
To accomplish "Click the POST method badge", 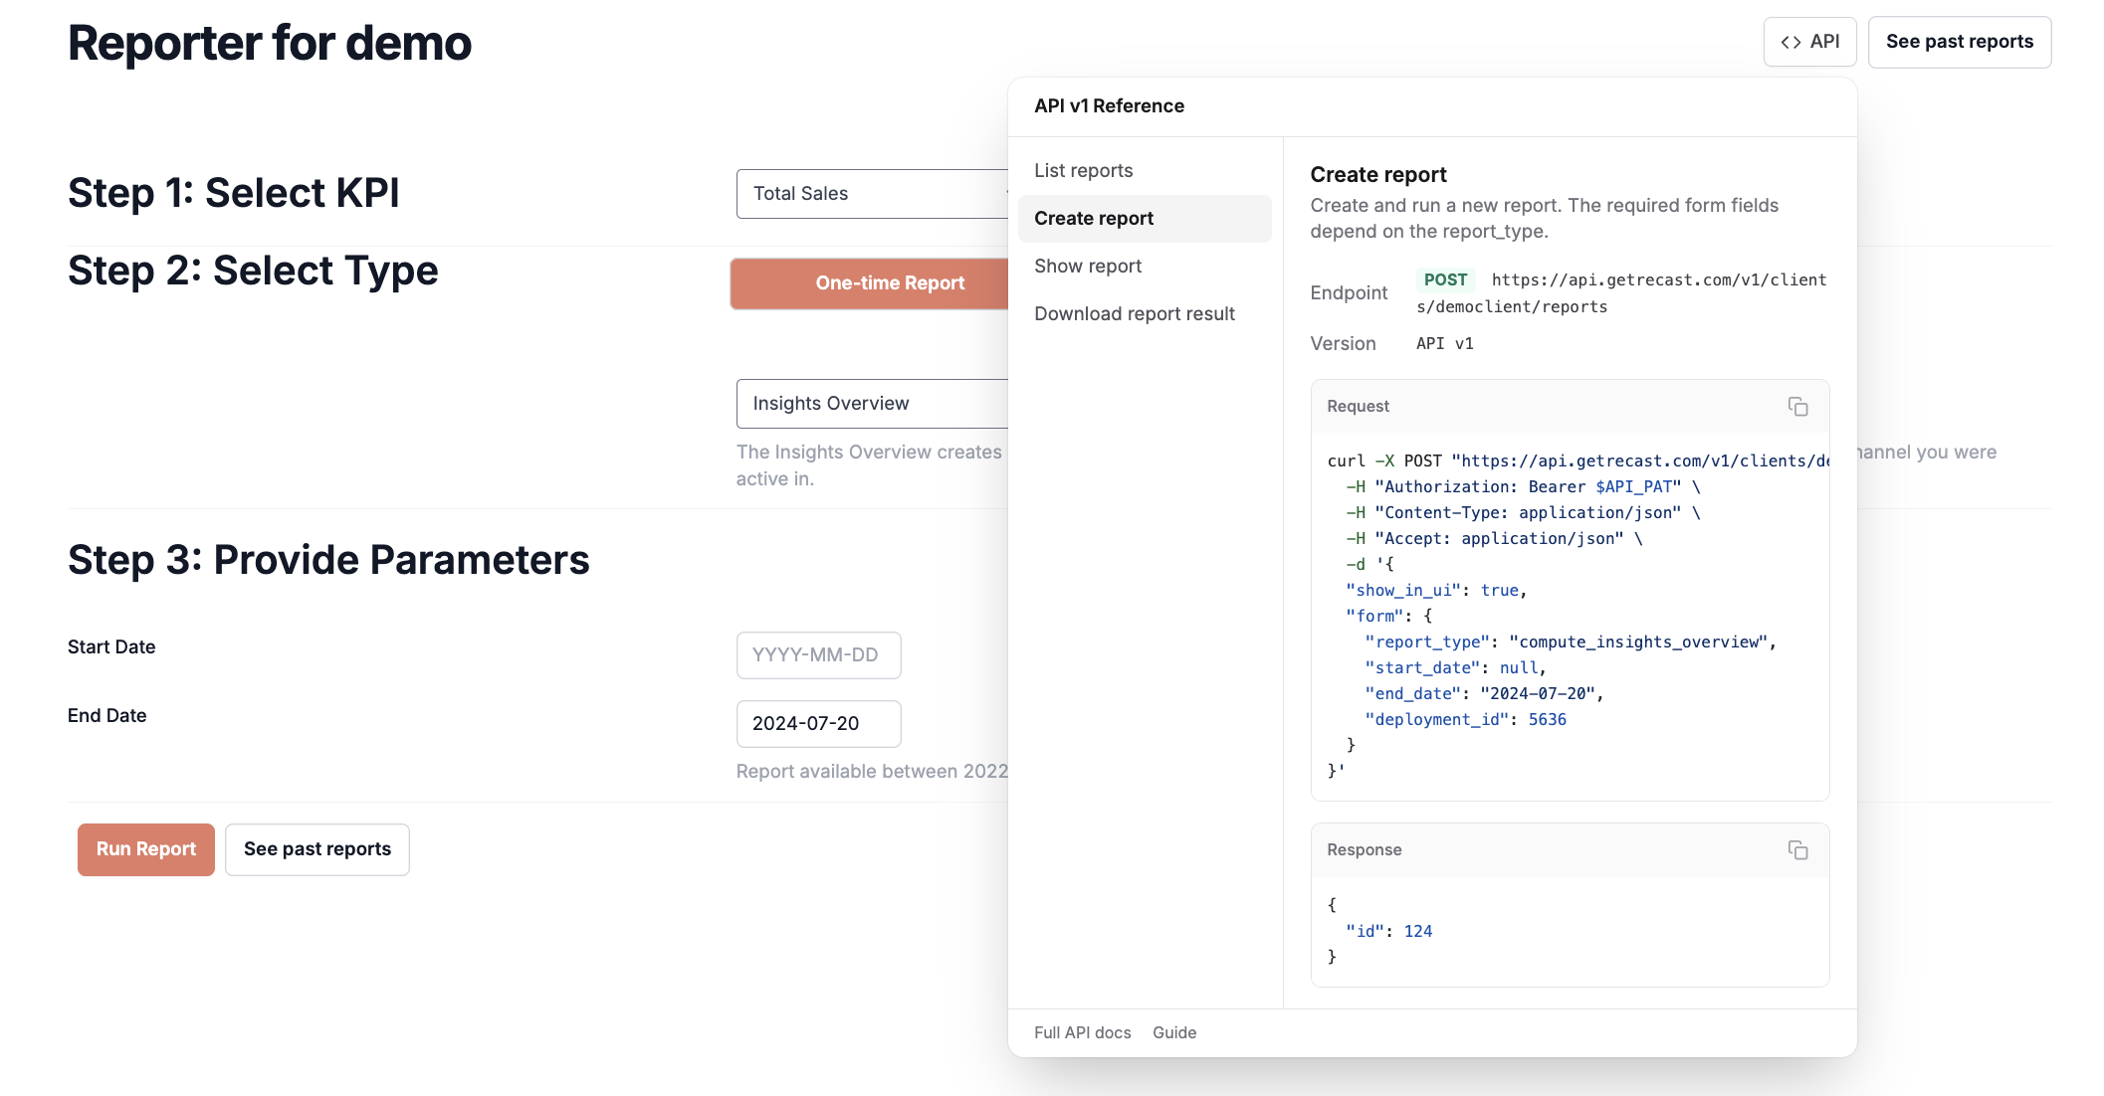I will click(x=1445, y=280).
